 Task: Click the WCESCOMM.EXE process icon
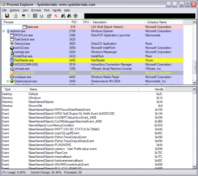(12, 64)
